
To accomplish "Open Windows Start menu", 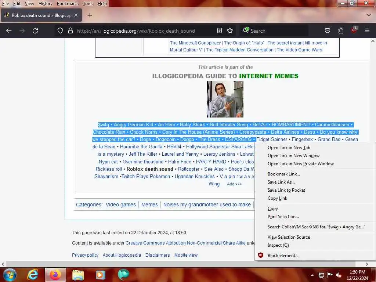I will point(10,275).
